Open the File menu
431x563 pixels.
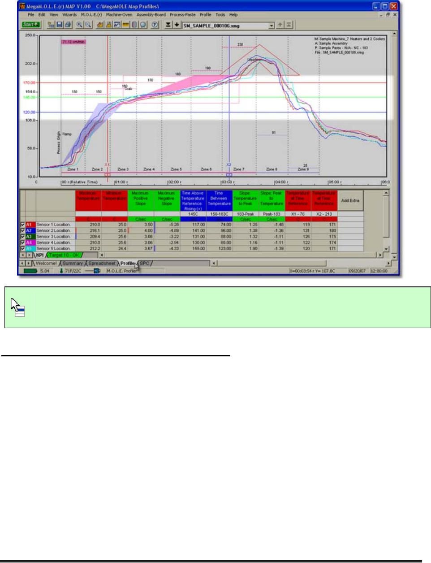tap(31, 15)
